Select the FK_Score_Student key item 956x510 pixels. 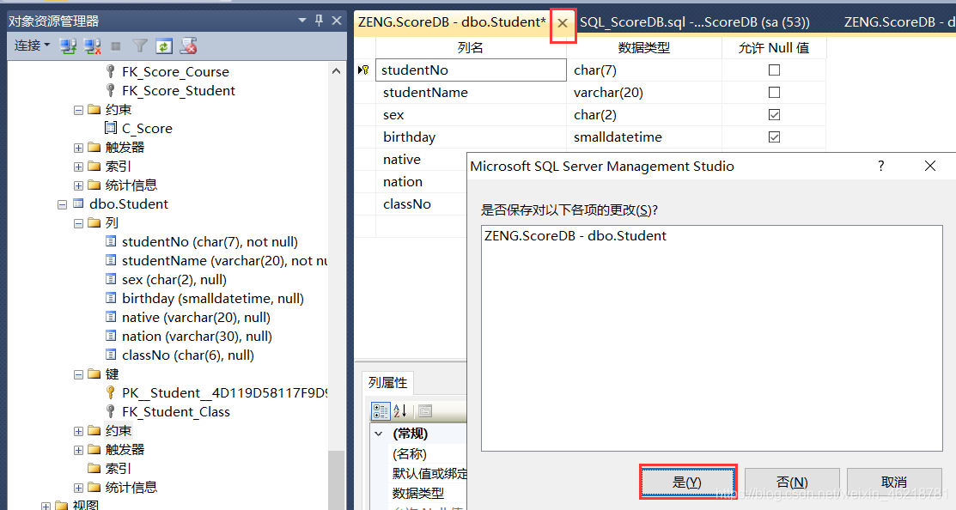[178, 91]
